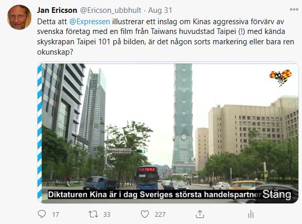The image size is (302, 224).
Task: Open the tweet's three-dot more menu
Action: tap(294, 9)
